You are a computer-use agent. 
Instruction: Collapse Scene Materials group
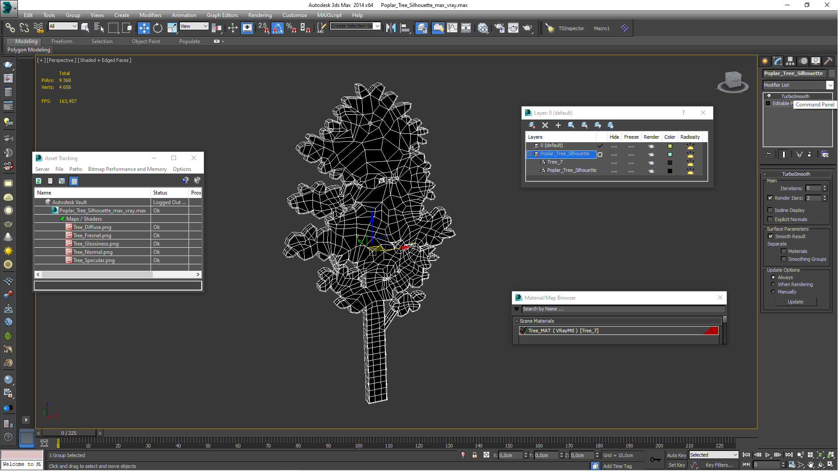click(516, 321)
